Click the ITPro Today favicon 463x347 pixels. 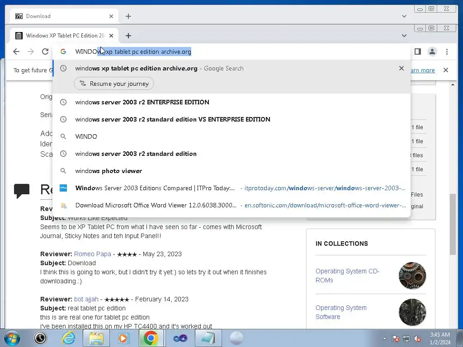coord(63,188)
